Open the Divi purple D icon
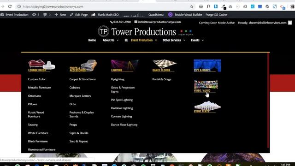Image resolution: width=295 pixels, height=166 pixels. [x=170, y=14]
